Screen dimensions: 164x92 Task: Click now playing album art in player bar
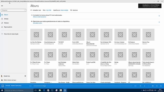[x=3, y=86]
